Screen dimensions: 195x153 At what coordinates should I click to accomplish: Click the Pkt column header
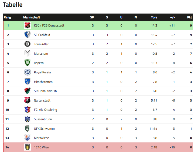coord(189,17)
